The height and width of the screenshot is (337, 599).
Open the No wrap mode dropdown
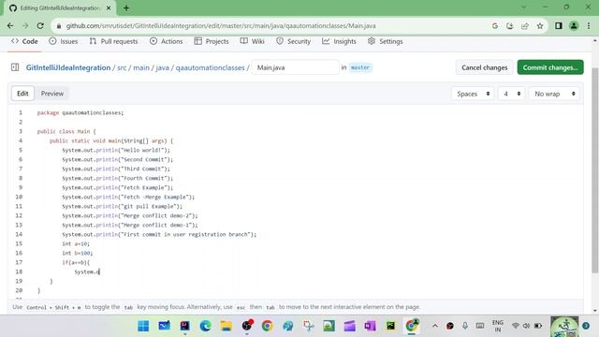coord(554,94)
